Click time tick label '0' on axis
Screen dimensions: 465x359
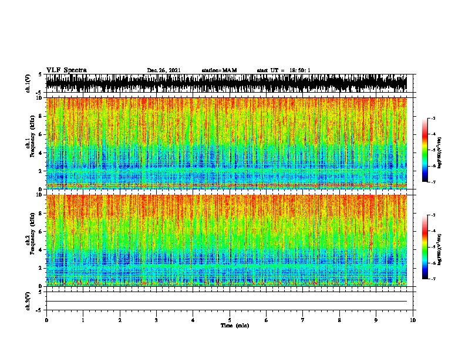pos(46,320)
